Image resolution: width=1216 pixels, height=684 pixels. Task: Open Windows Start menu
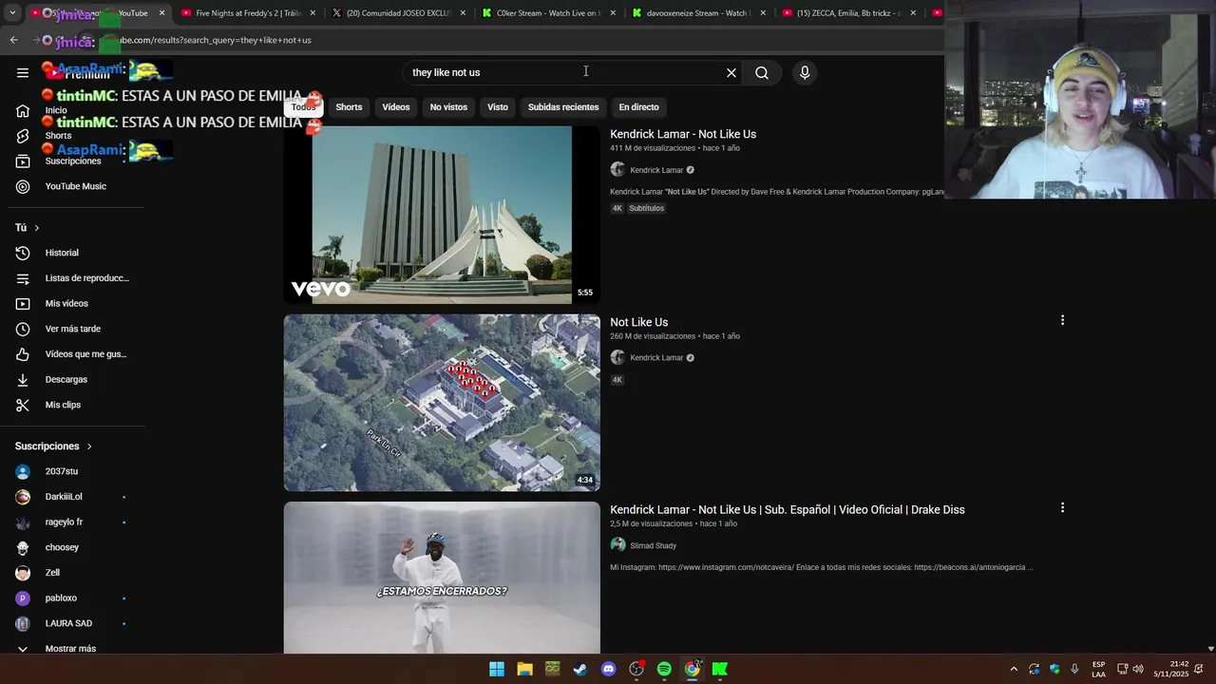point(497,669)
